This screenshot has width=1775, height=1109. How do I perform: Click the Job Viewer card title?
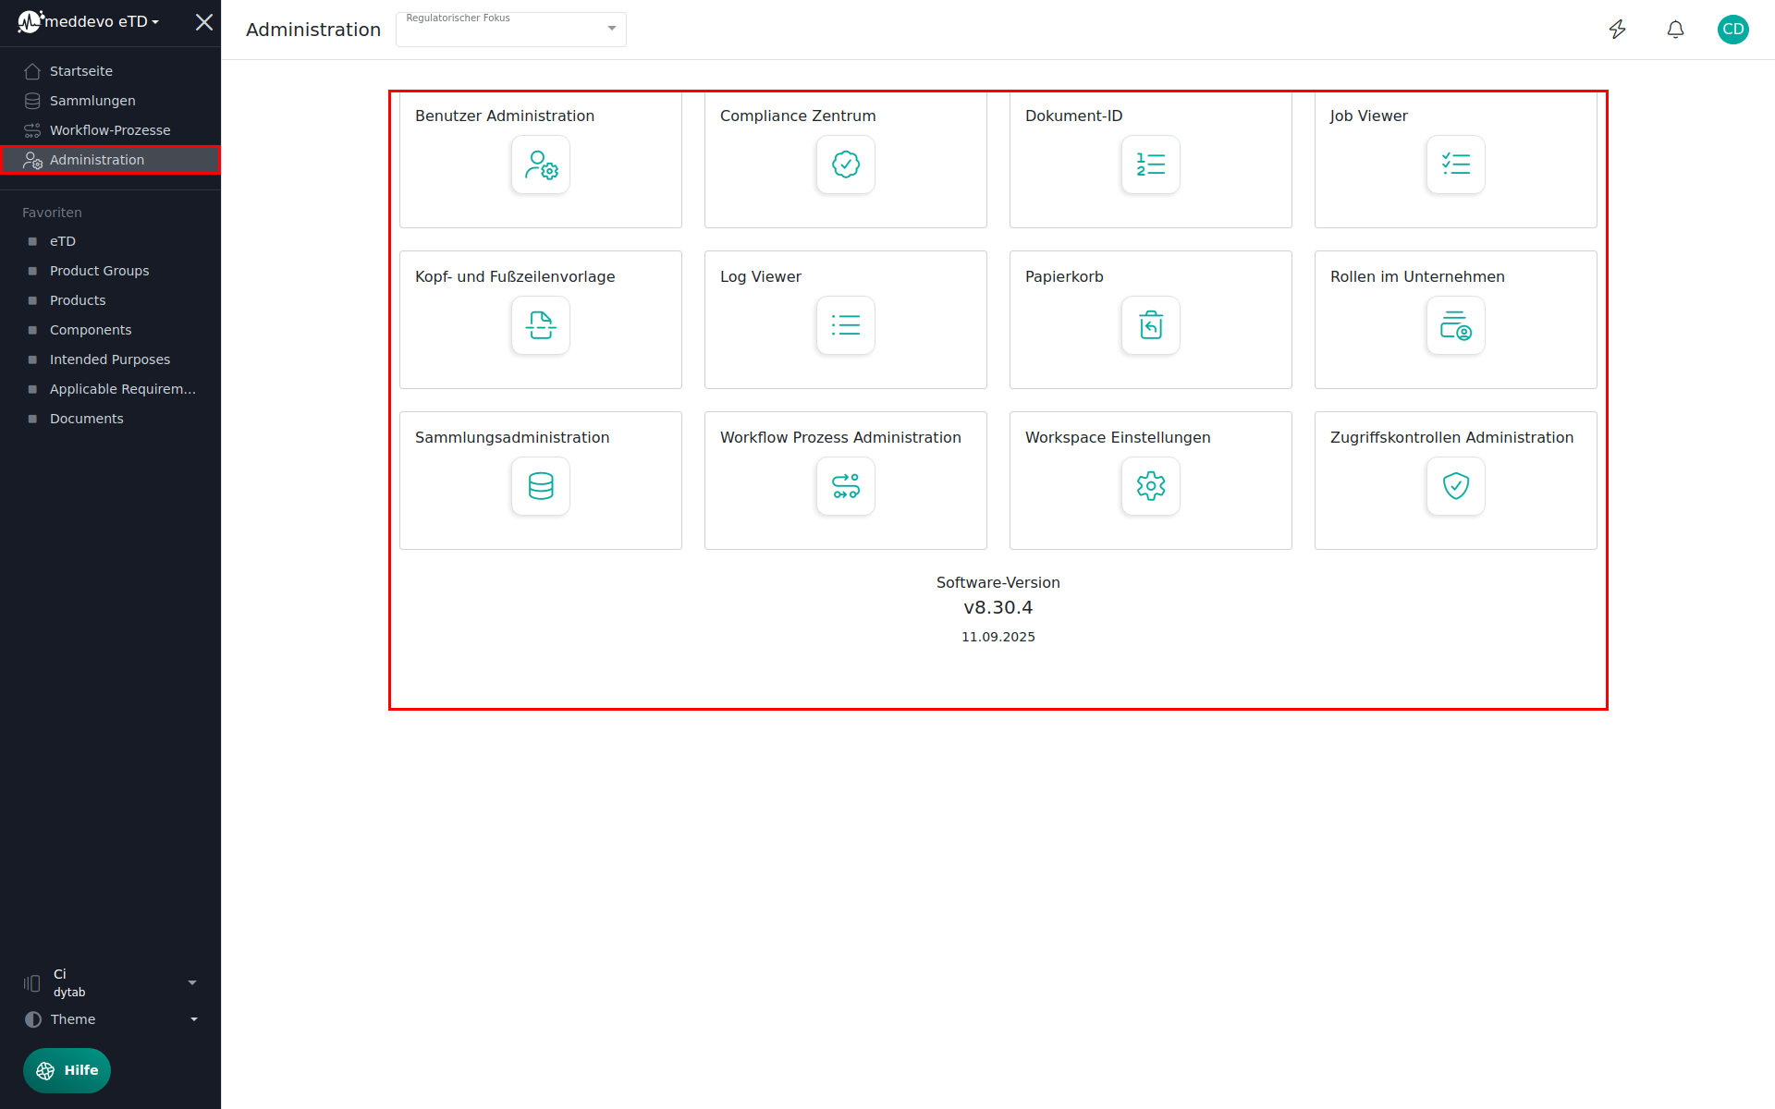point(1369,116)
